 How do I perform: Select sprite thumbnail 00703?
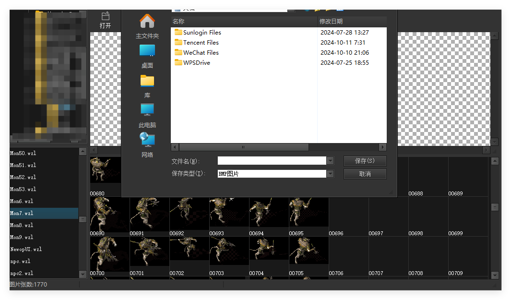229,256
